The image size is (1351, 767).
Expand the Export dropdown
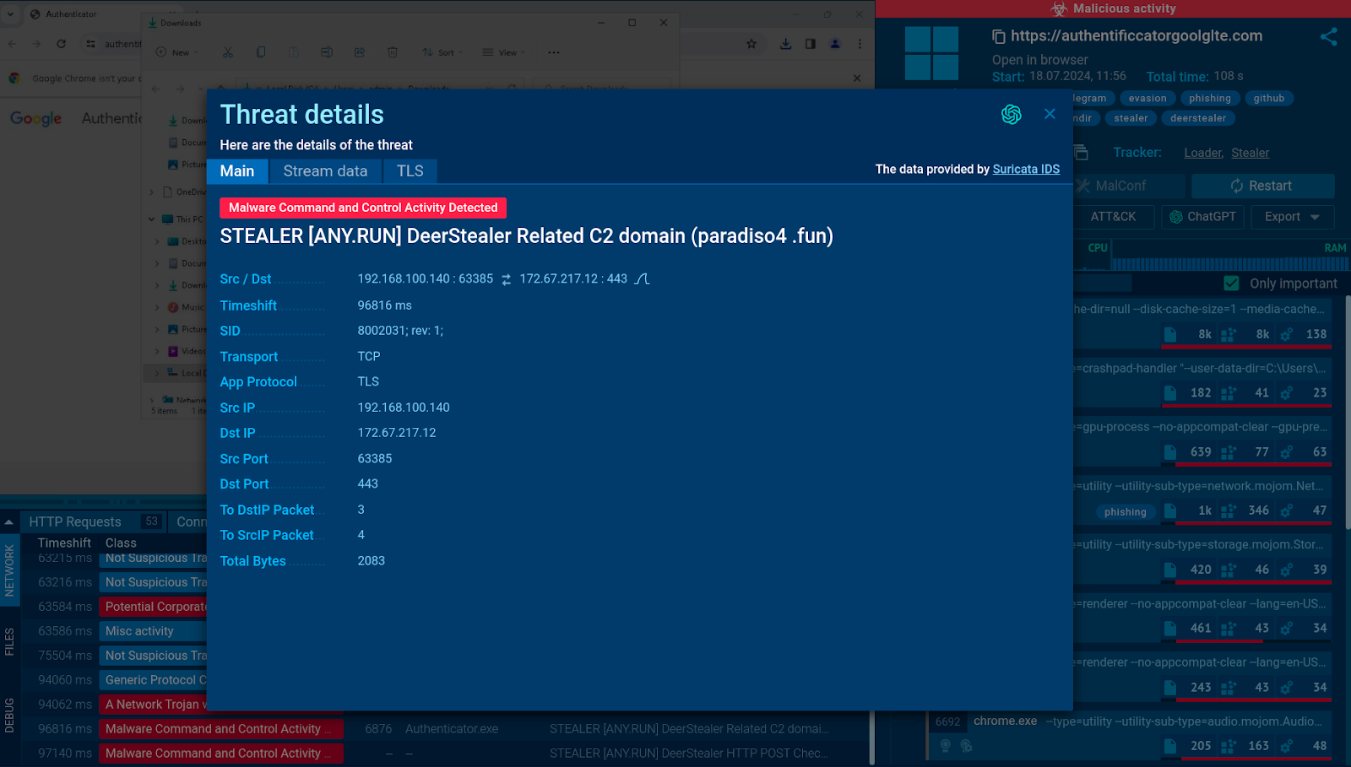[x=1291, y=217]
